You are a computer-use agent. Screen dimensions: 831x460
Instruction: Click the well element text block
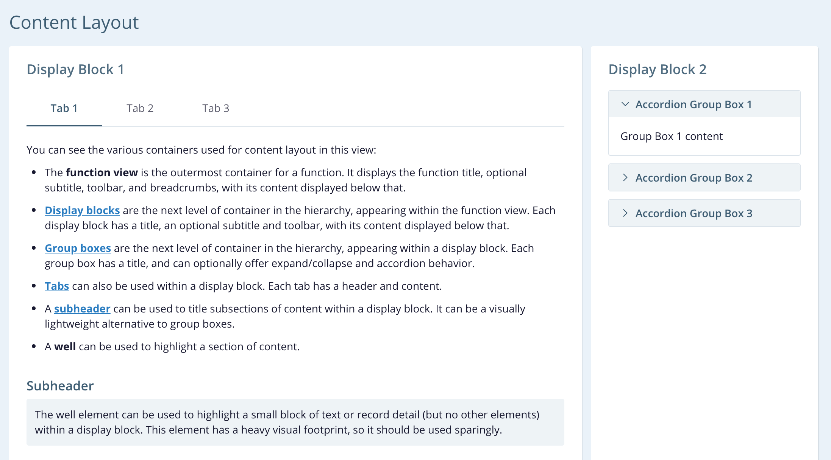tap(287, 422)
